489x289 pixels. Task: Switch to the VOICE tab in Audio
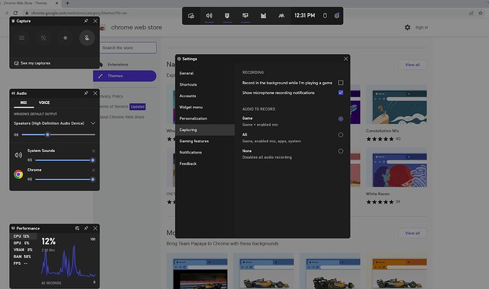[x=44, y=102]
